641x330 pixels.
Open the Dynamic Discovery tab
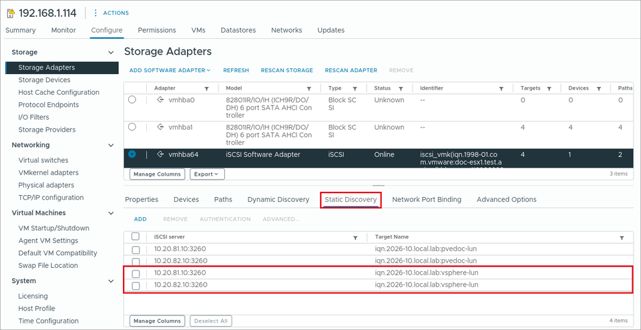278,200
